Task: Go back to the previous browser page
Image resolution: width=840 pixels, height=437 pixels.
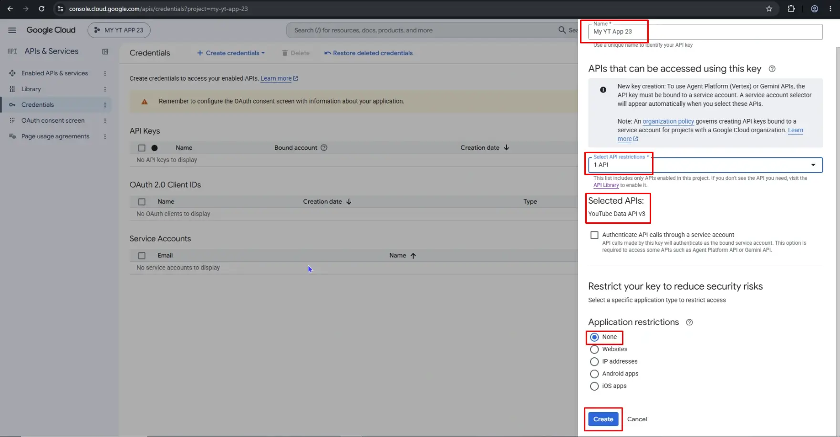Action: [10, 9]
